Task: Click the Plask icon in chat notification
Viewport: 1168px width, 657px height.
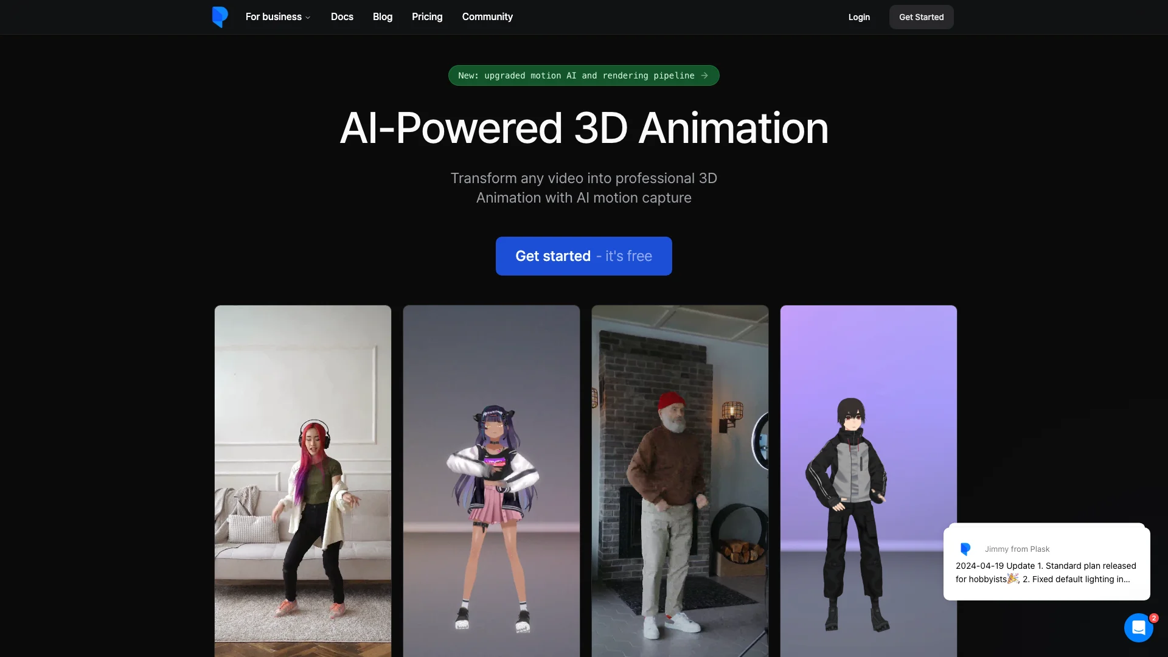Action: tap(965, 549)
